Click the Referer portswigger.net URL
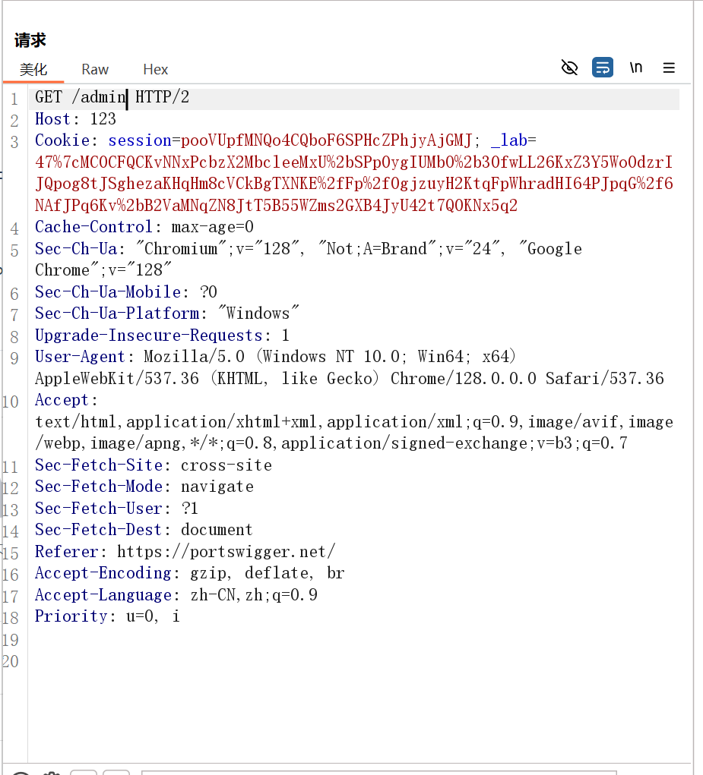Viewport: 703px width, 775px height. [x=226, y=552]
